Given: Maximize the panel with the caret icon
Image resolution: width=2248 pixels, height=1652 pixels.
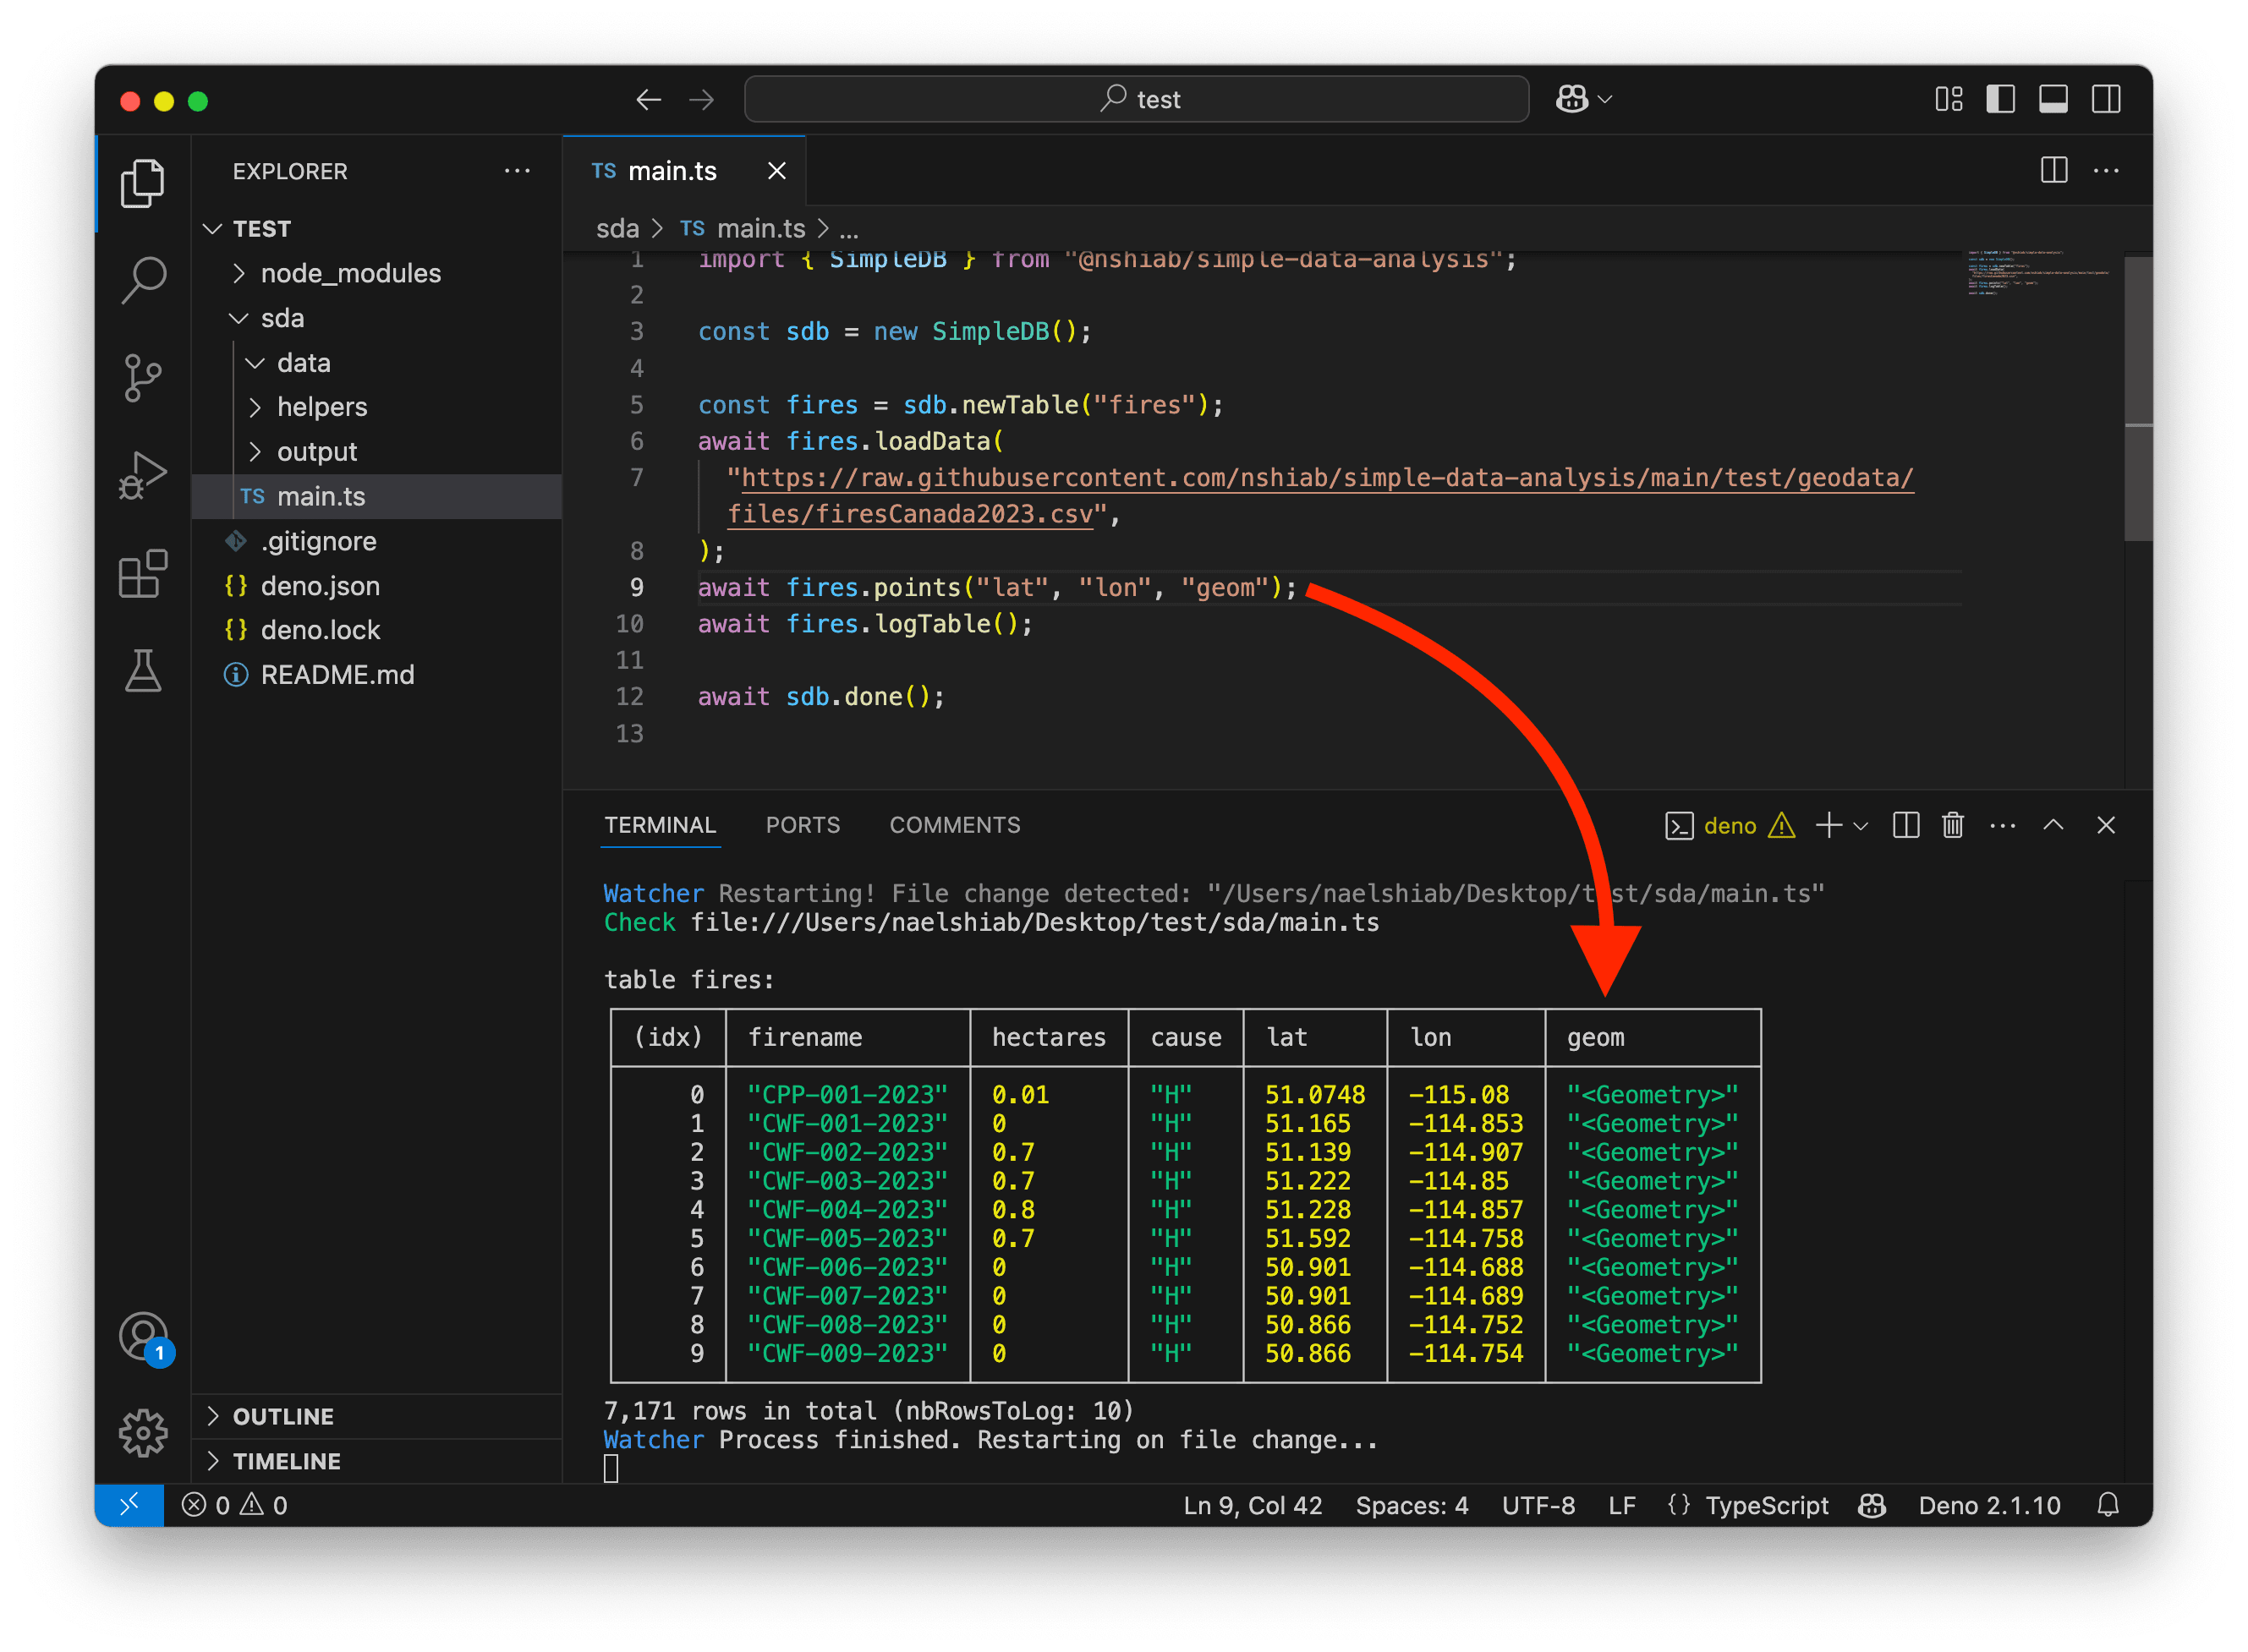Looking at the screenshot, I should (2053, 825).
